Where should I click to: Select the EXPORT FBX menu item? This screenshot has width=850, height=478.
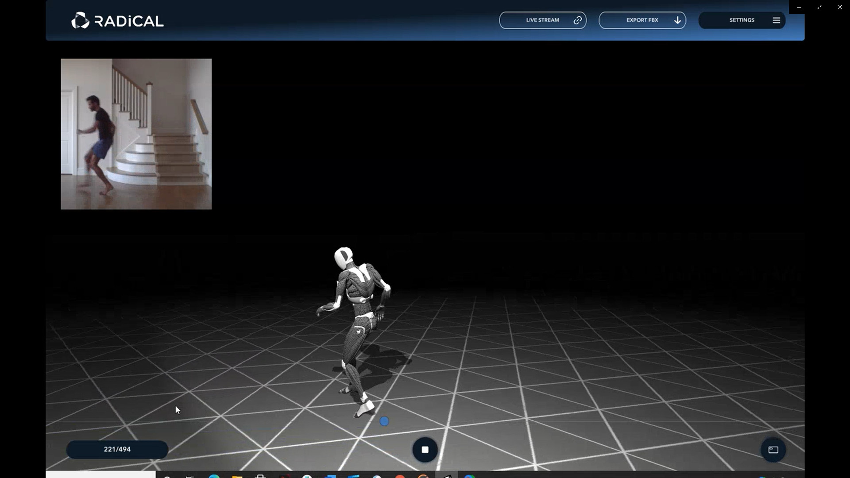[642, 20]
